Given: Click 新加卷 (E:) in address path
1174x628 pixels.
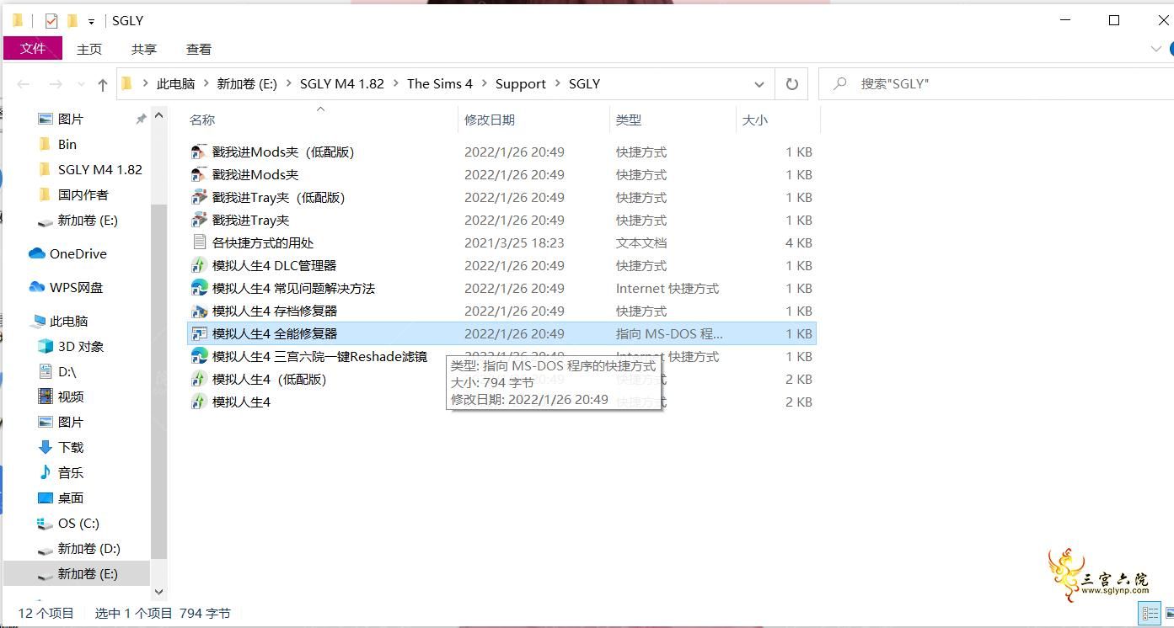Looking at the screenshot, I should (x=247, y=84).
